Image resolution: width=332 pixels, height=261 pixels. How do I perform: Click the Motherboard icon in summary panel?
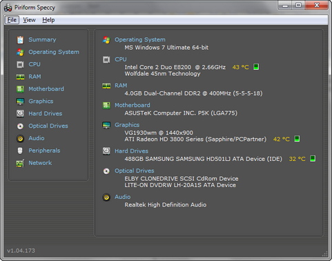pos(106,106)
